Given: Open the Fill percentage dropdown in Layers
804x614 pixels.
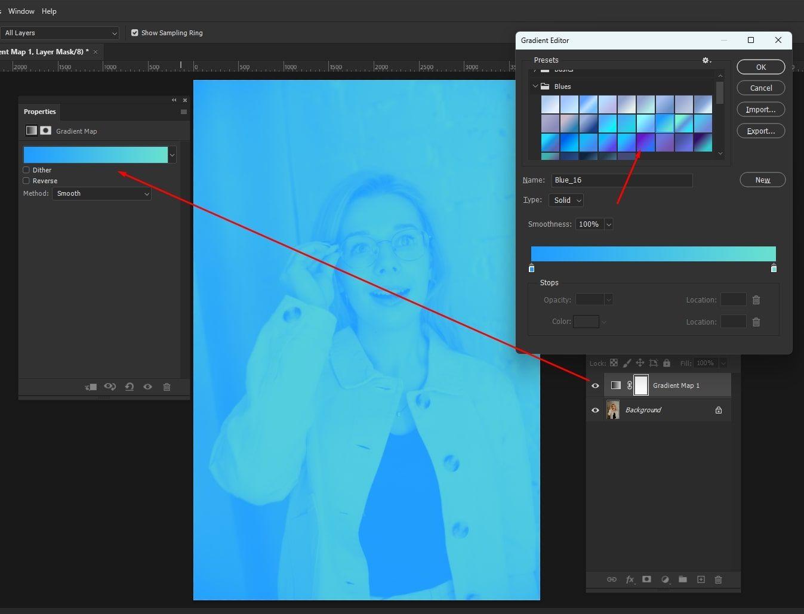Looking at the screenshot, I should tap(723, 363).
